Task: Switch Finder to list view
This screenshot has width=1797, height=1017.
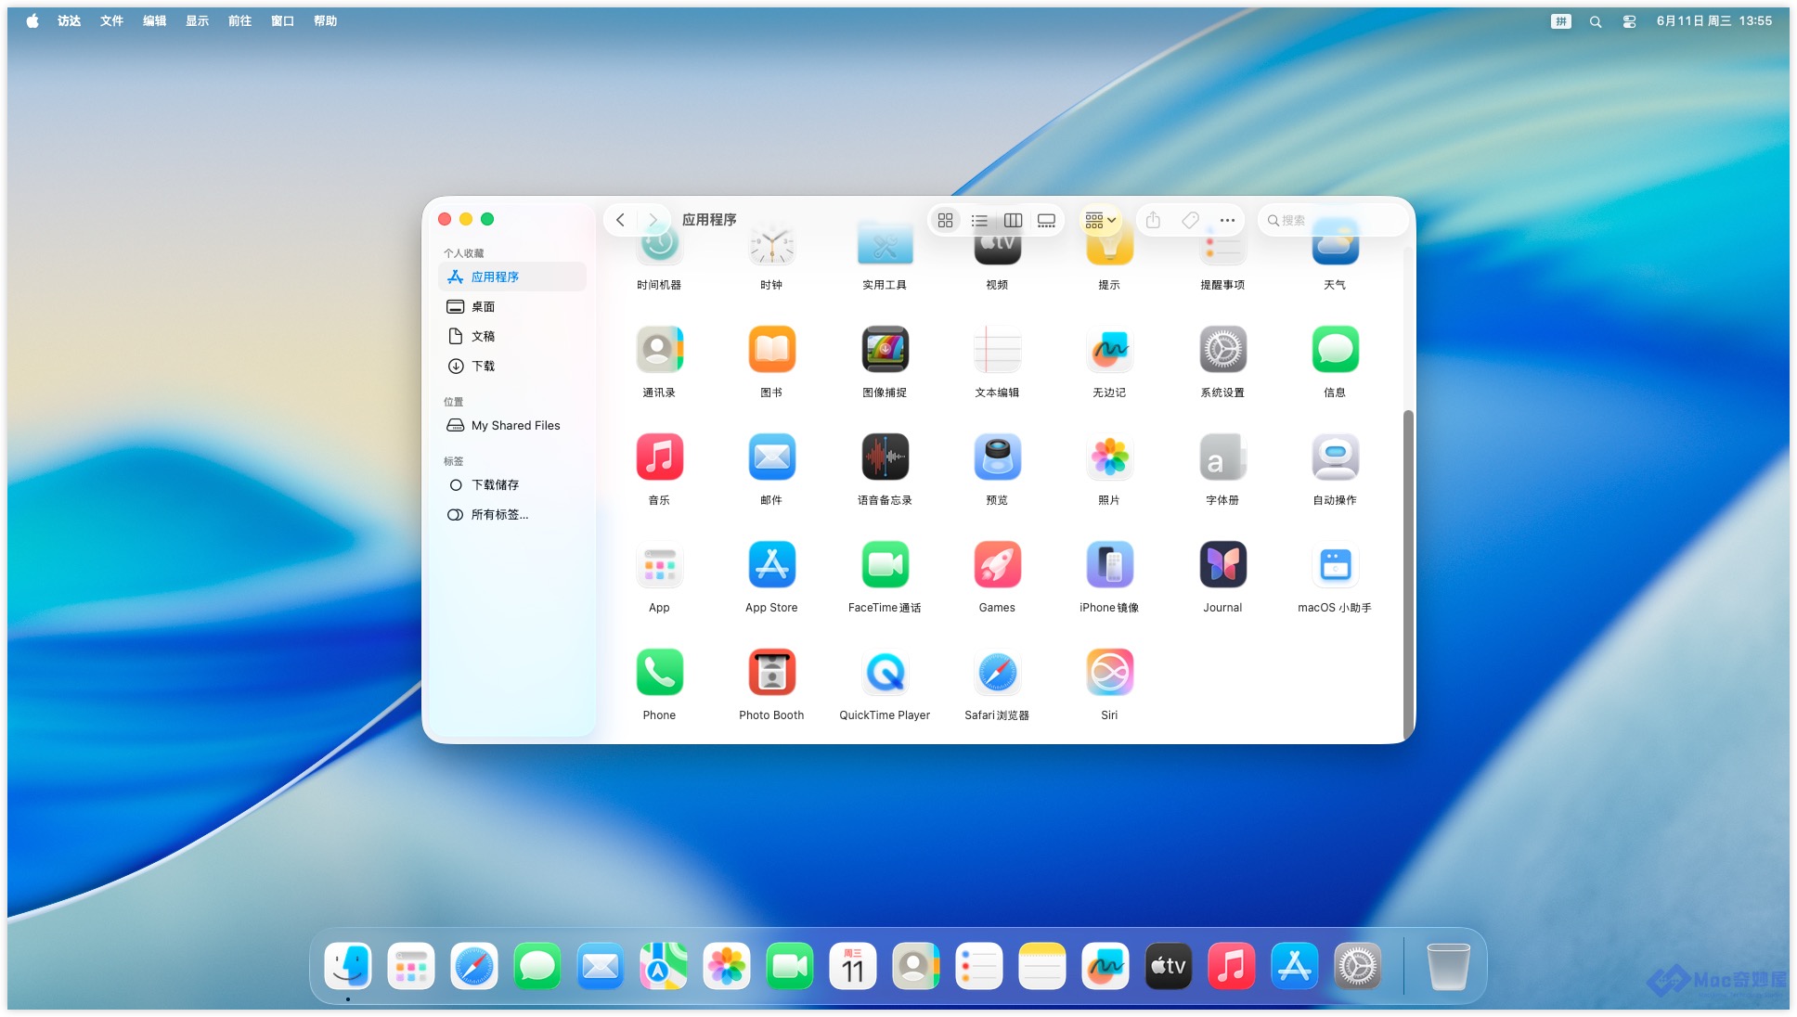Action: click(979, 221)
